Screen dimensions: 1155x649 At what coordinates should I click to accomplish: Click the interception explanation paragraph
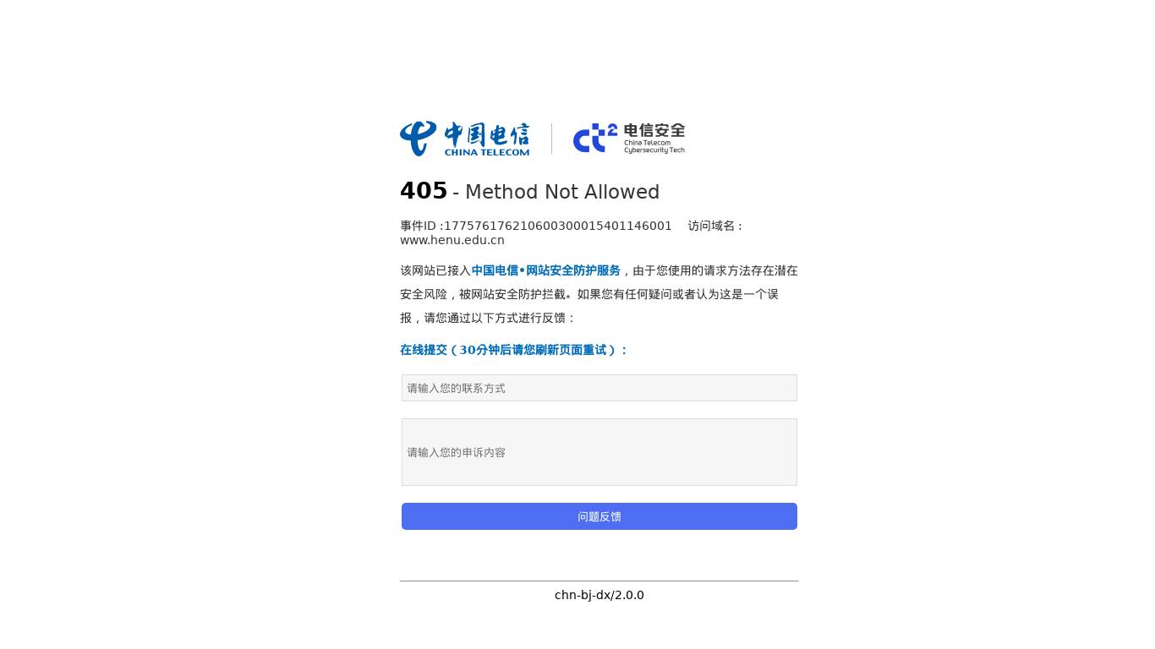[x=599, y=294]
